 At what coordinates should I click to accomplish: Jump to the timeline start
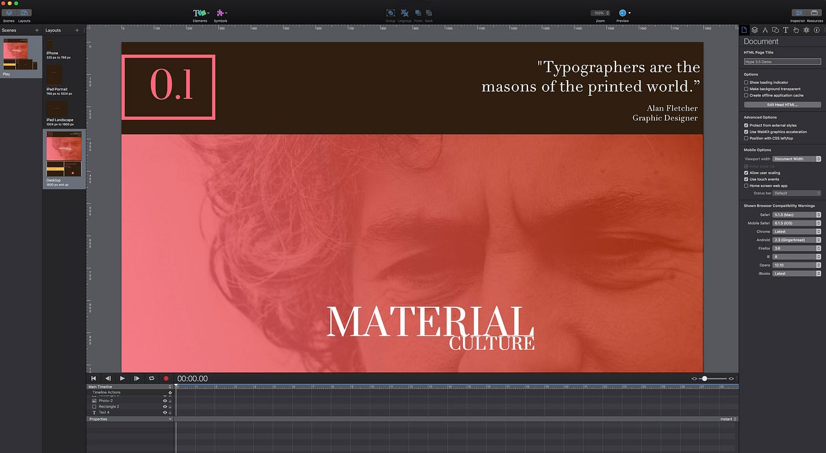94,378
